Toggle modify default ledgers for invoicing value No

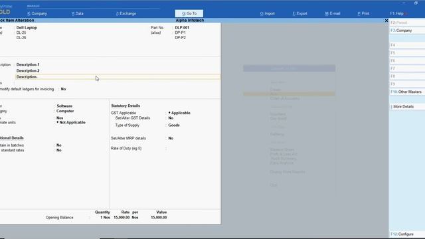[x=63, y=89]
